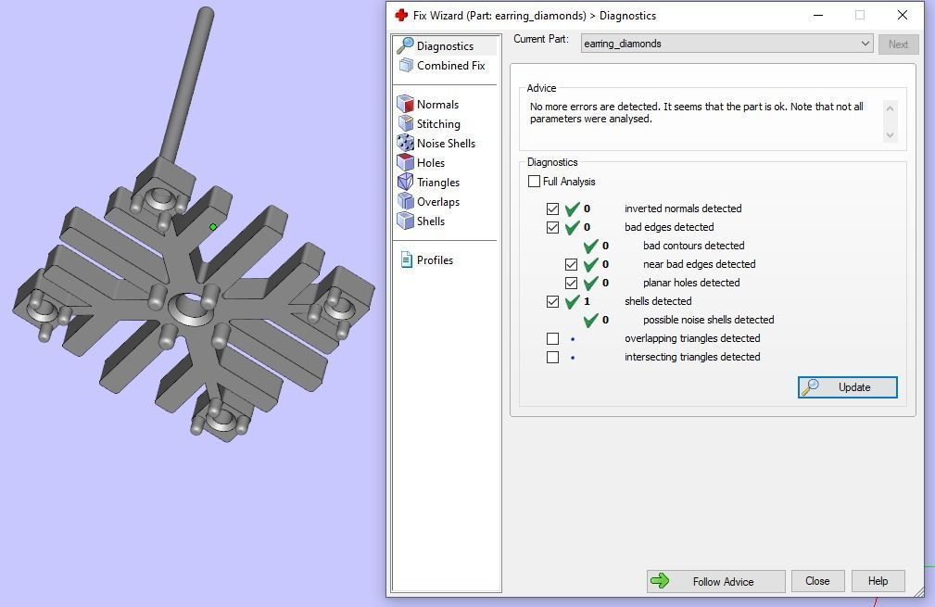Go to the Noise Shells page
The height and width of the screenshot is (607, 935).
pyautogui.click(x=446, y=143)
